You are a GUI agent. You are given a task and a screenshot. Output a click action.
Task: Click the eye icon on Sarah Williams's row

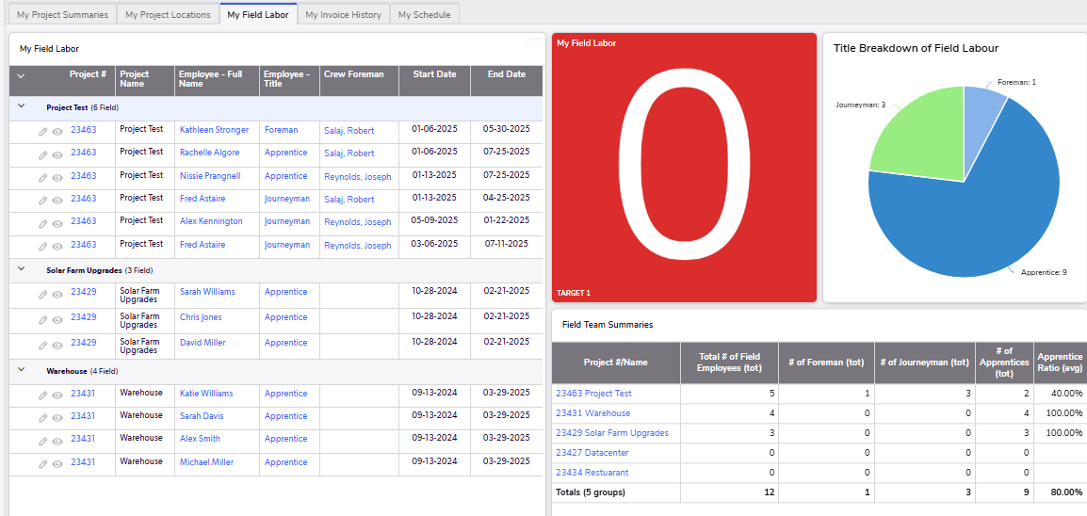57,294
